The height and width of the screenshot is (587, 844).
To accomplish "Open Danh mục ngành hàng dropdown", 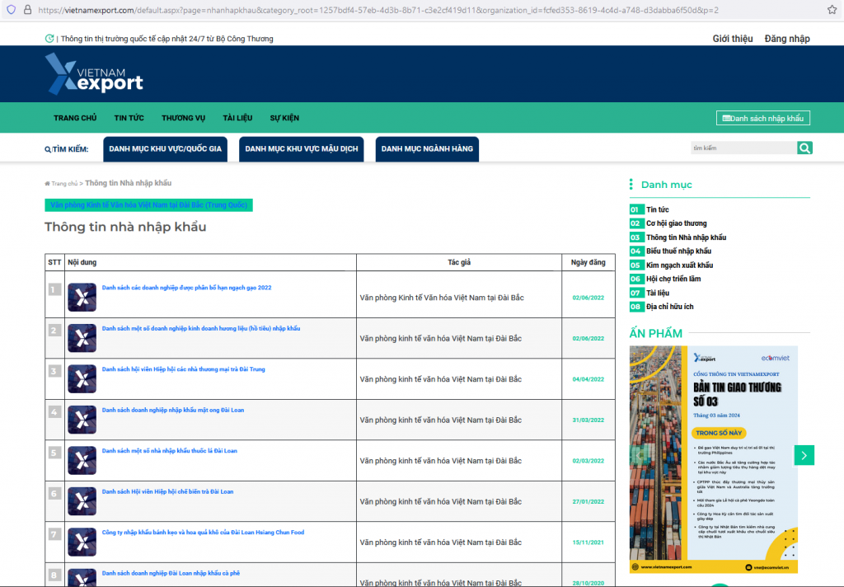I will click(427, 148).
